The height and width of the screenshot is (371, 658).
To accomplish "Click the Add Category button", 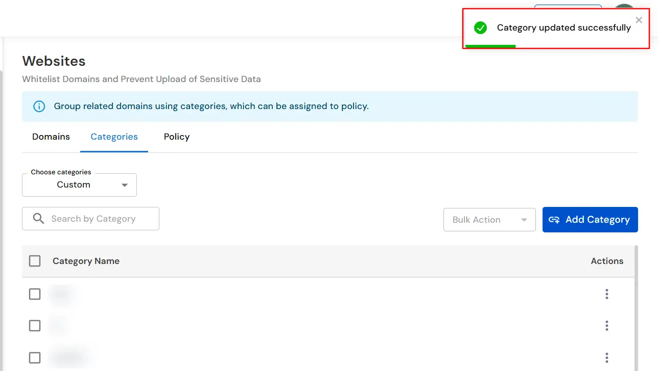I will [590, 219].
